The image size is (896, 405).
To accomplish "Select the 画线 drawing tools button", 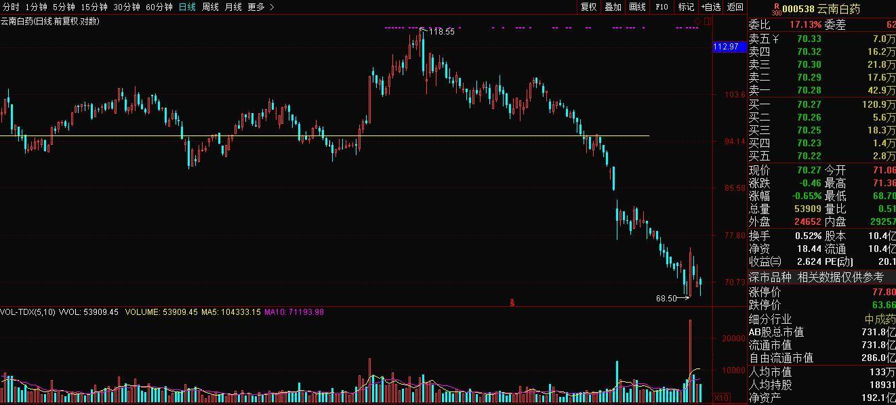I will coord(638,7).
